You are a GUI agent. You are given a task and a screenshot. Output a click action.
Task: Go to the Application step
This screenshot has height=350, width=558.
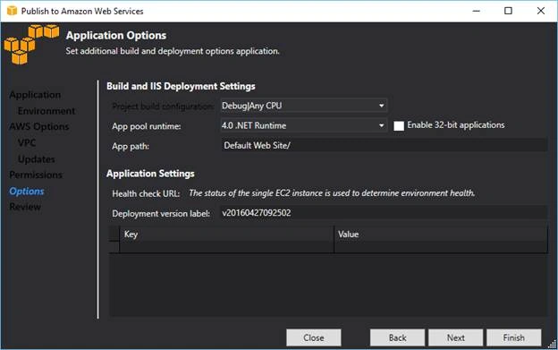pos(35,95)
